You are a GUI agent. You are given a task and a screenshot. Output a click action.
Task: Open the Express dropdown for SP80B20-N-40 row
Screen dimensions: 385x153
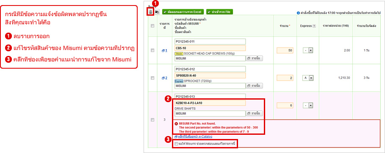307,78
